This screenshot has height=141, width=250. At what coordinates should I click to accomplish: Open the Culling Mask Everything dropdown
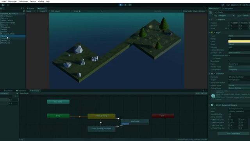[239, 70]
